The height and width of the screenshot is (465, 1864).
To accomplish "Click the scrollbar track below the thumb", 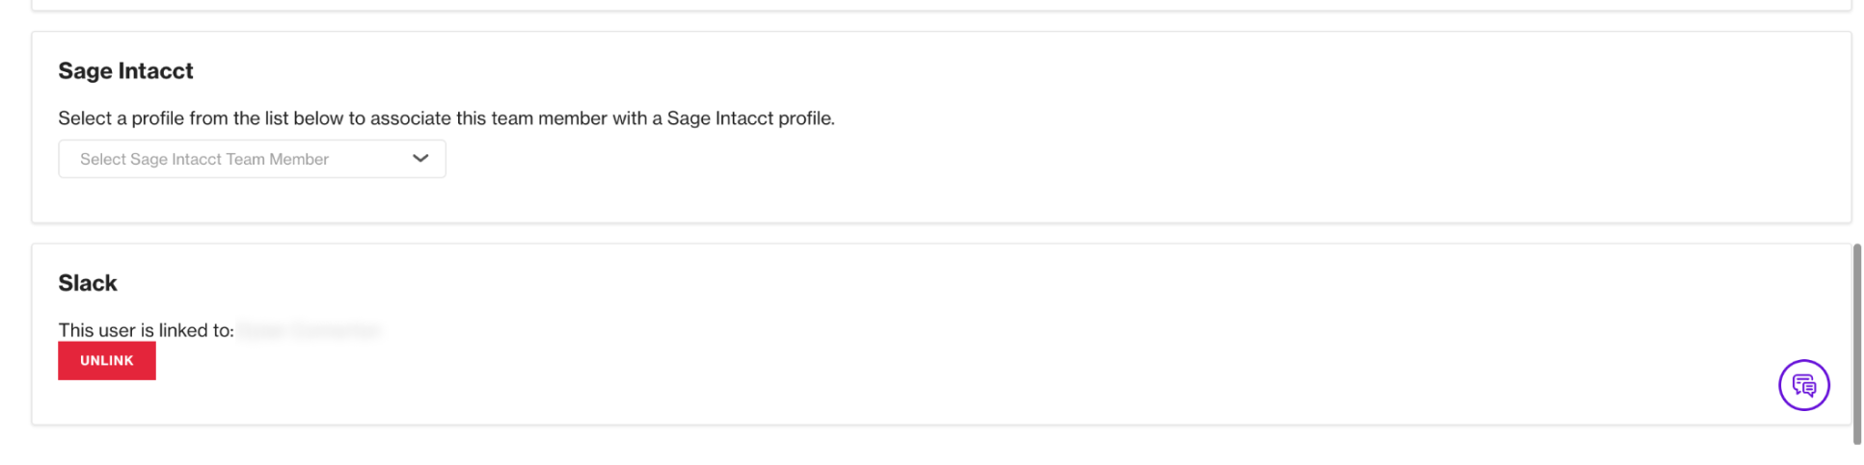I will pyautogui.click(x=1856, y=454).
